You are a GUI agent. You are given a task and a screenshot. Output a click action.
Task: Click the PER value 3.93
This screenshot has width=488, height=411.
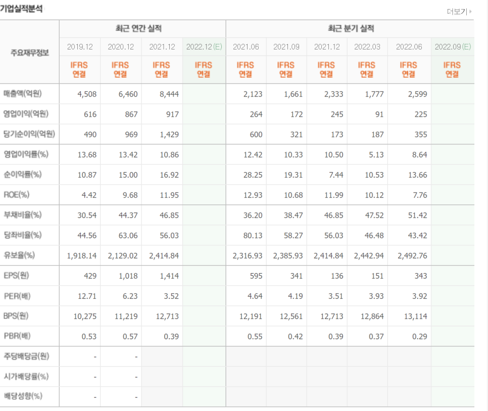point(376,296)
